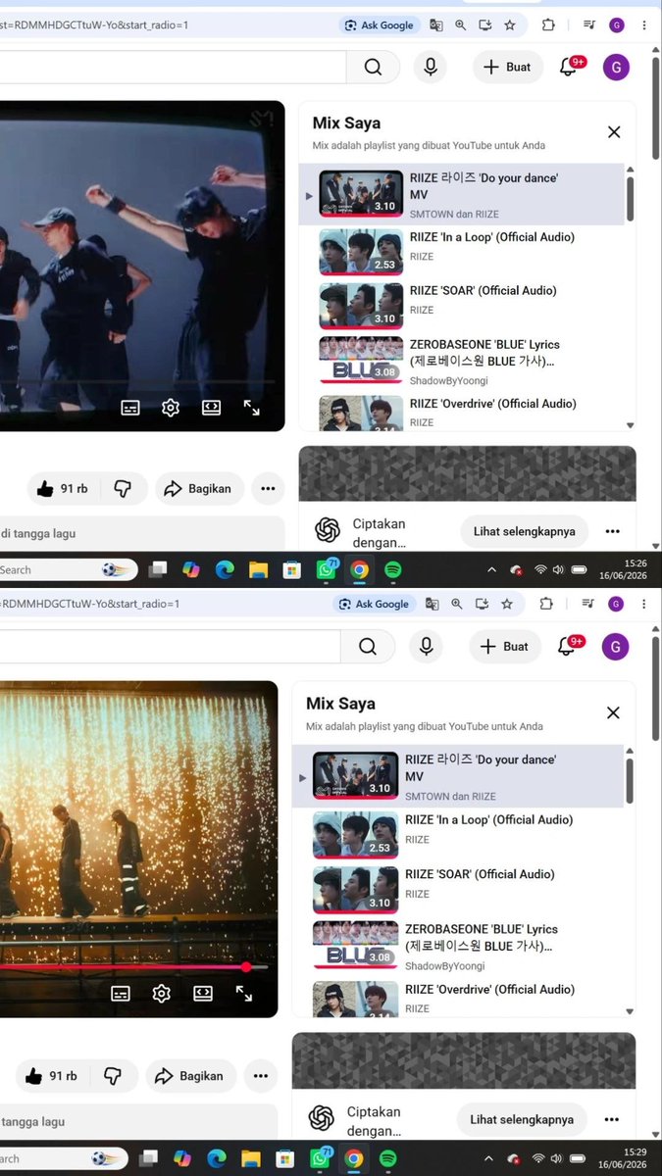Click lower playlist scrollbar thumb
Viewport: 662px width, 1176px height.
tap(630, 781)
